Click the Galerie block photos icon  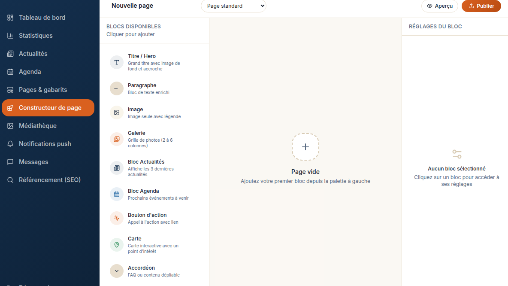117,139
